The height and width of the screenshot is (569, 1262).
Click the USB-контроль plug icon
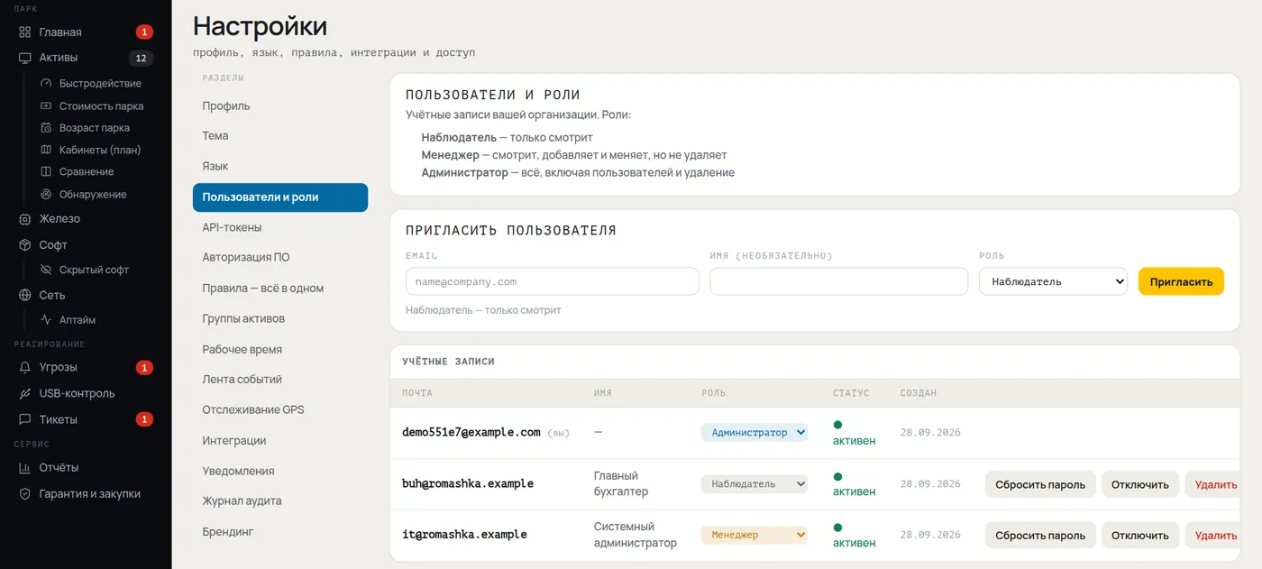click(24, 393)
